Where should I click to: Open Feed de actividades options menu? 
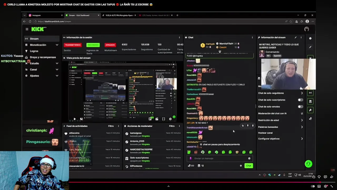click(x=118, y=126)
